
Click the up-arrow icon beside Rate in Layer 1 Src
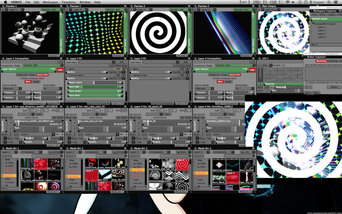tap(10, 129)
